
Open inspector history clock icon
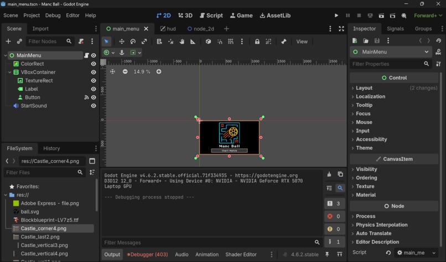(x=439, y=41)
